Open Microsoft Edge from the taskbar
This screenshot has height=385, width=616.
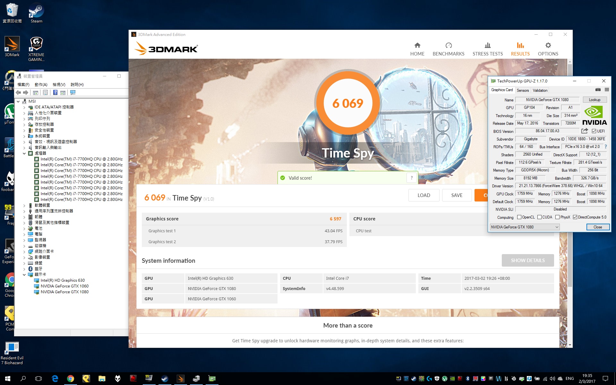click(55, 379)
